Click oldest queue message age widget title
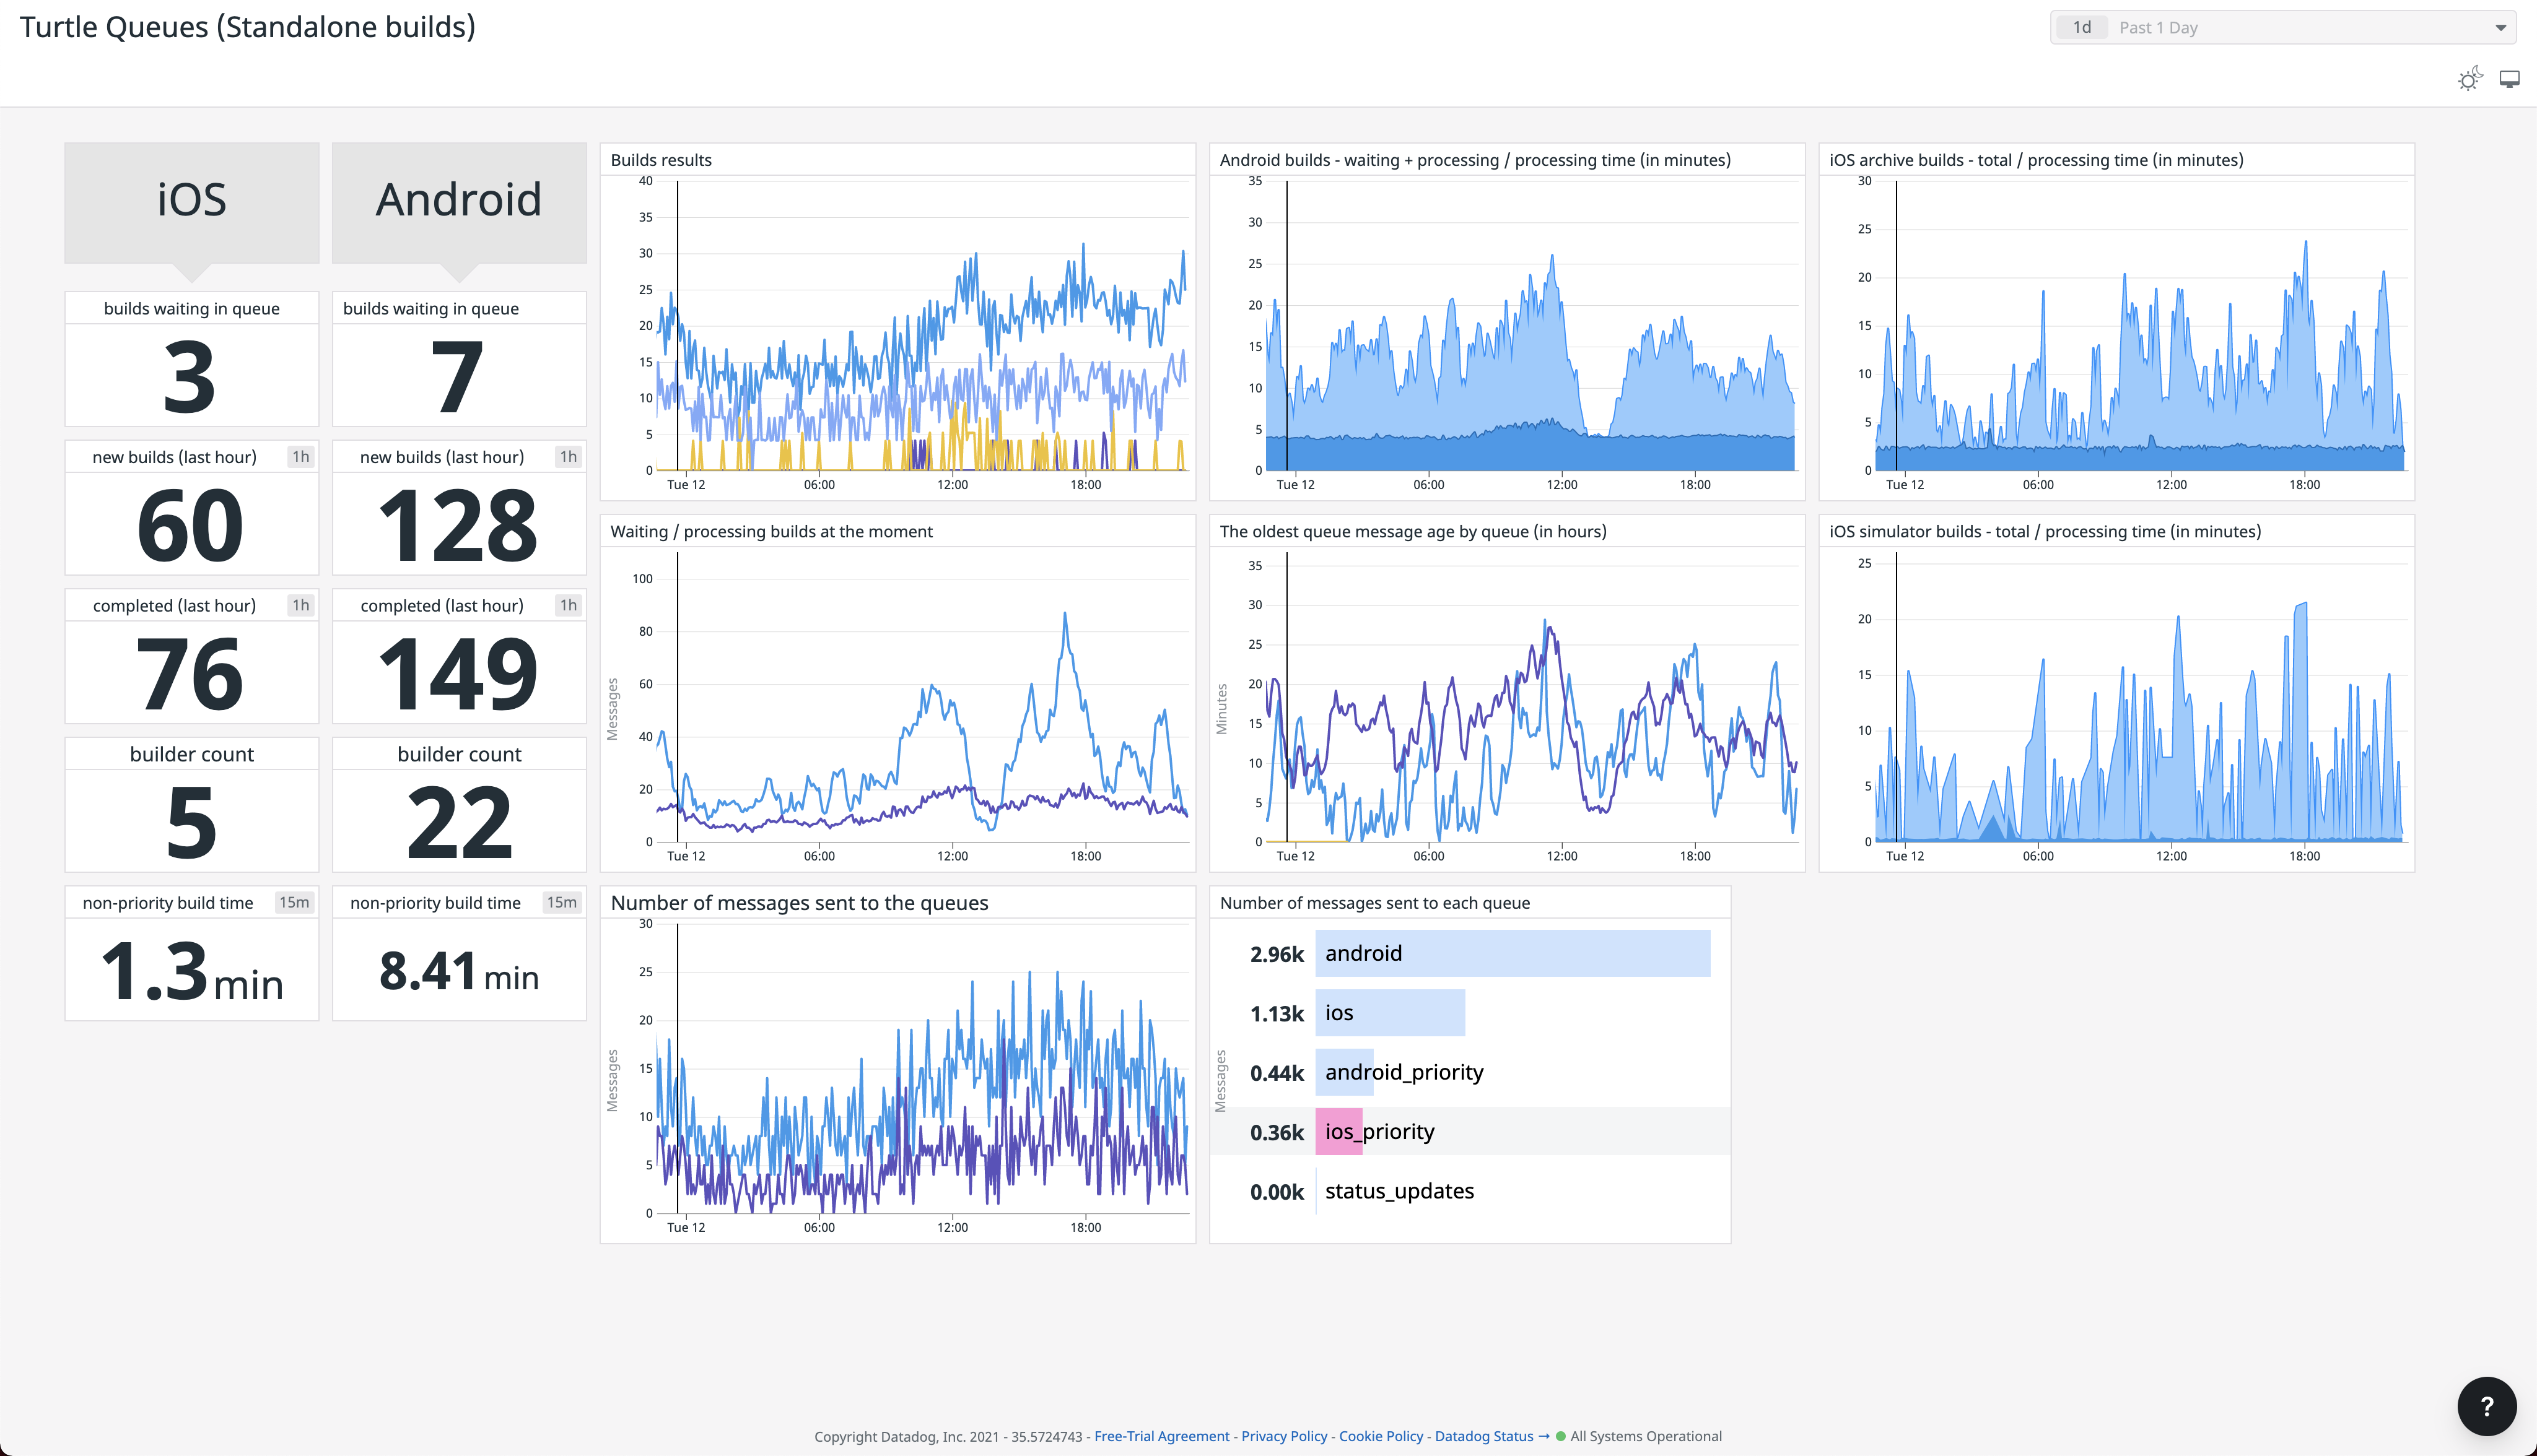 tap(1413, 532)
